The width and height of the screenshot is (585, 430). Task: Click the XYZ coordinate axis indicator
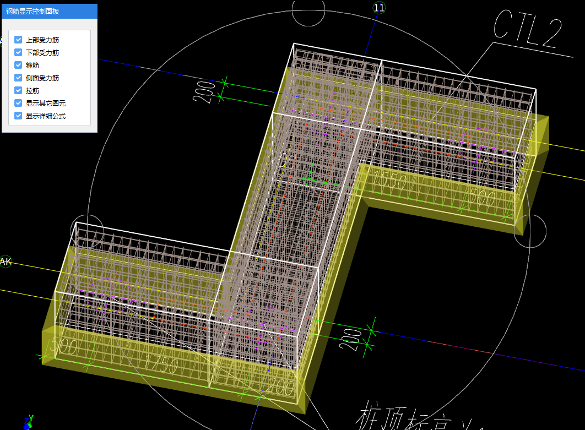(x=28, y=422)
